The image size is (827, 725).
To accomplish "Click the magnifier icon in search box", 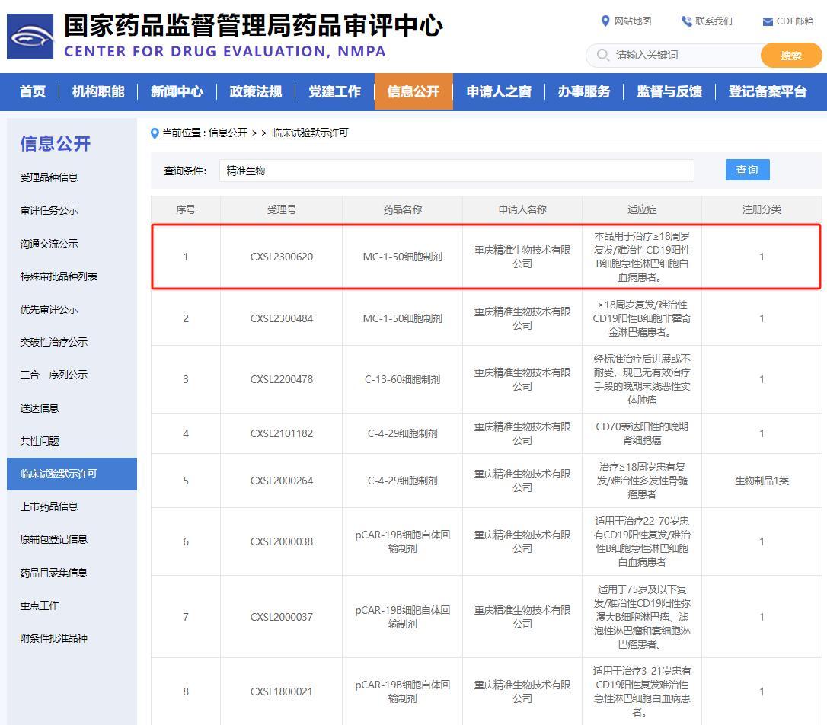I will pyautogui.click(x=603, y=55).
